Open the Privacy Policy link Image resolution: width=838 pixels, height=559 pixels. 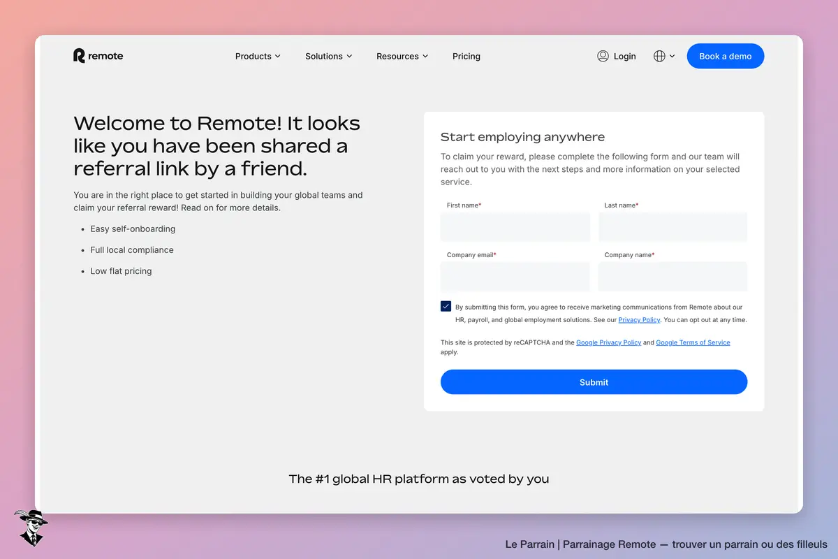tap(639, 320)
